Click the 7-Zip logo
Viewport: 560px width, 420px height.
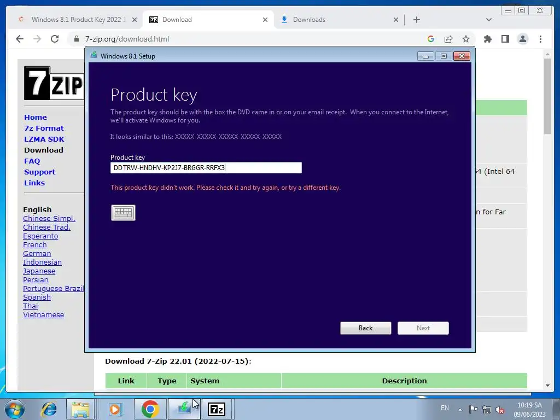pos(54,83)
